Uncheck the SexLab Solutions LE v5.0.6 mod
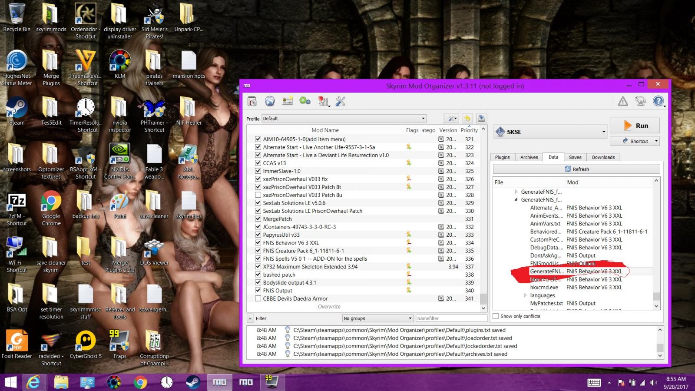The image size is (695, 391). pos(258,203)
